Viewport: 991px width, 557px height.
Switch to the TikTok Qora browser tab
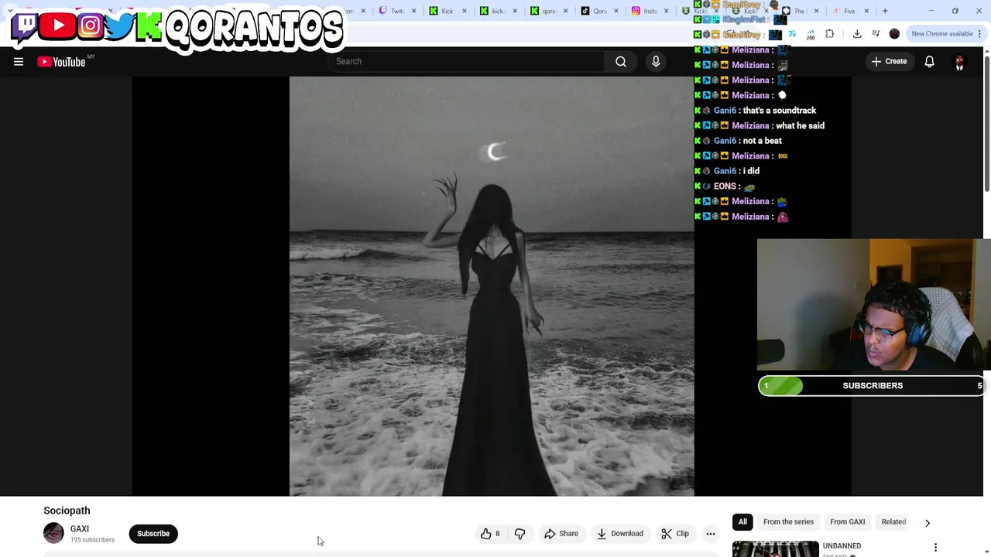599,11
